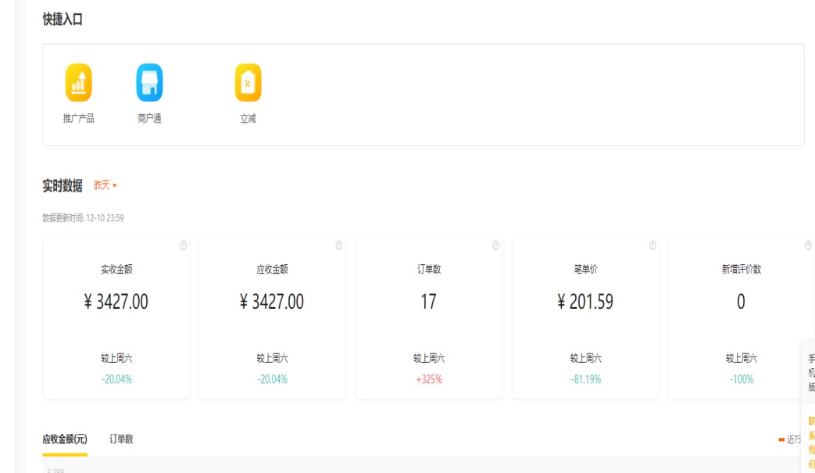Click the help icon on 实收金额 card

click(x=183, y=245)
